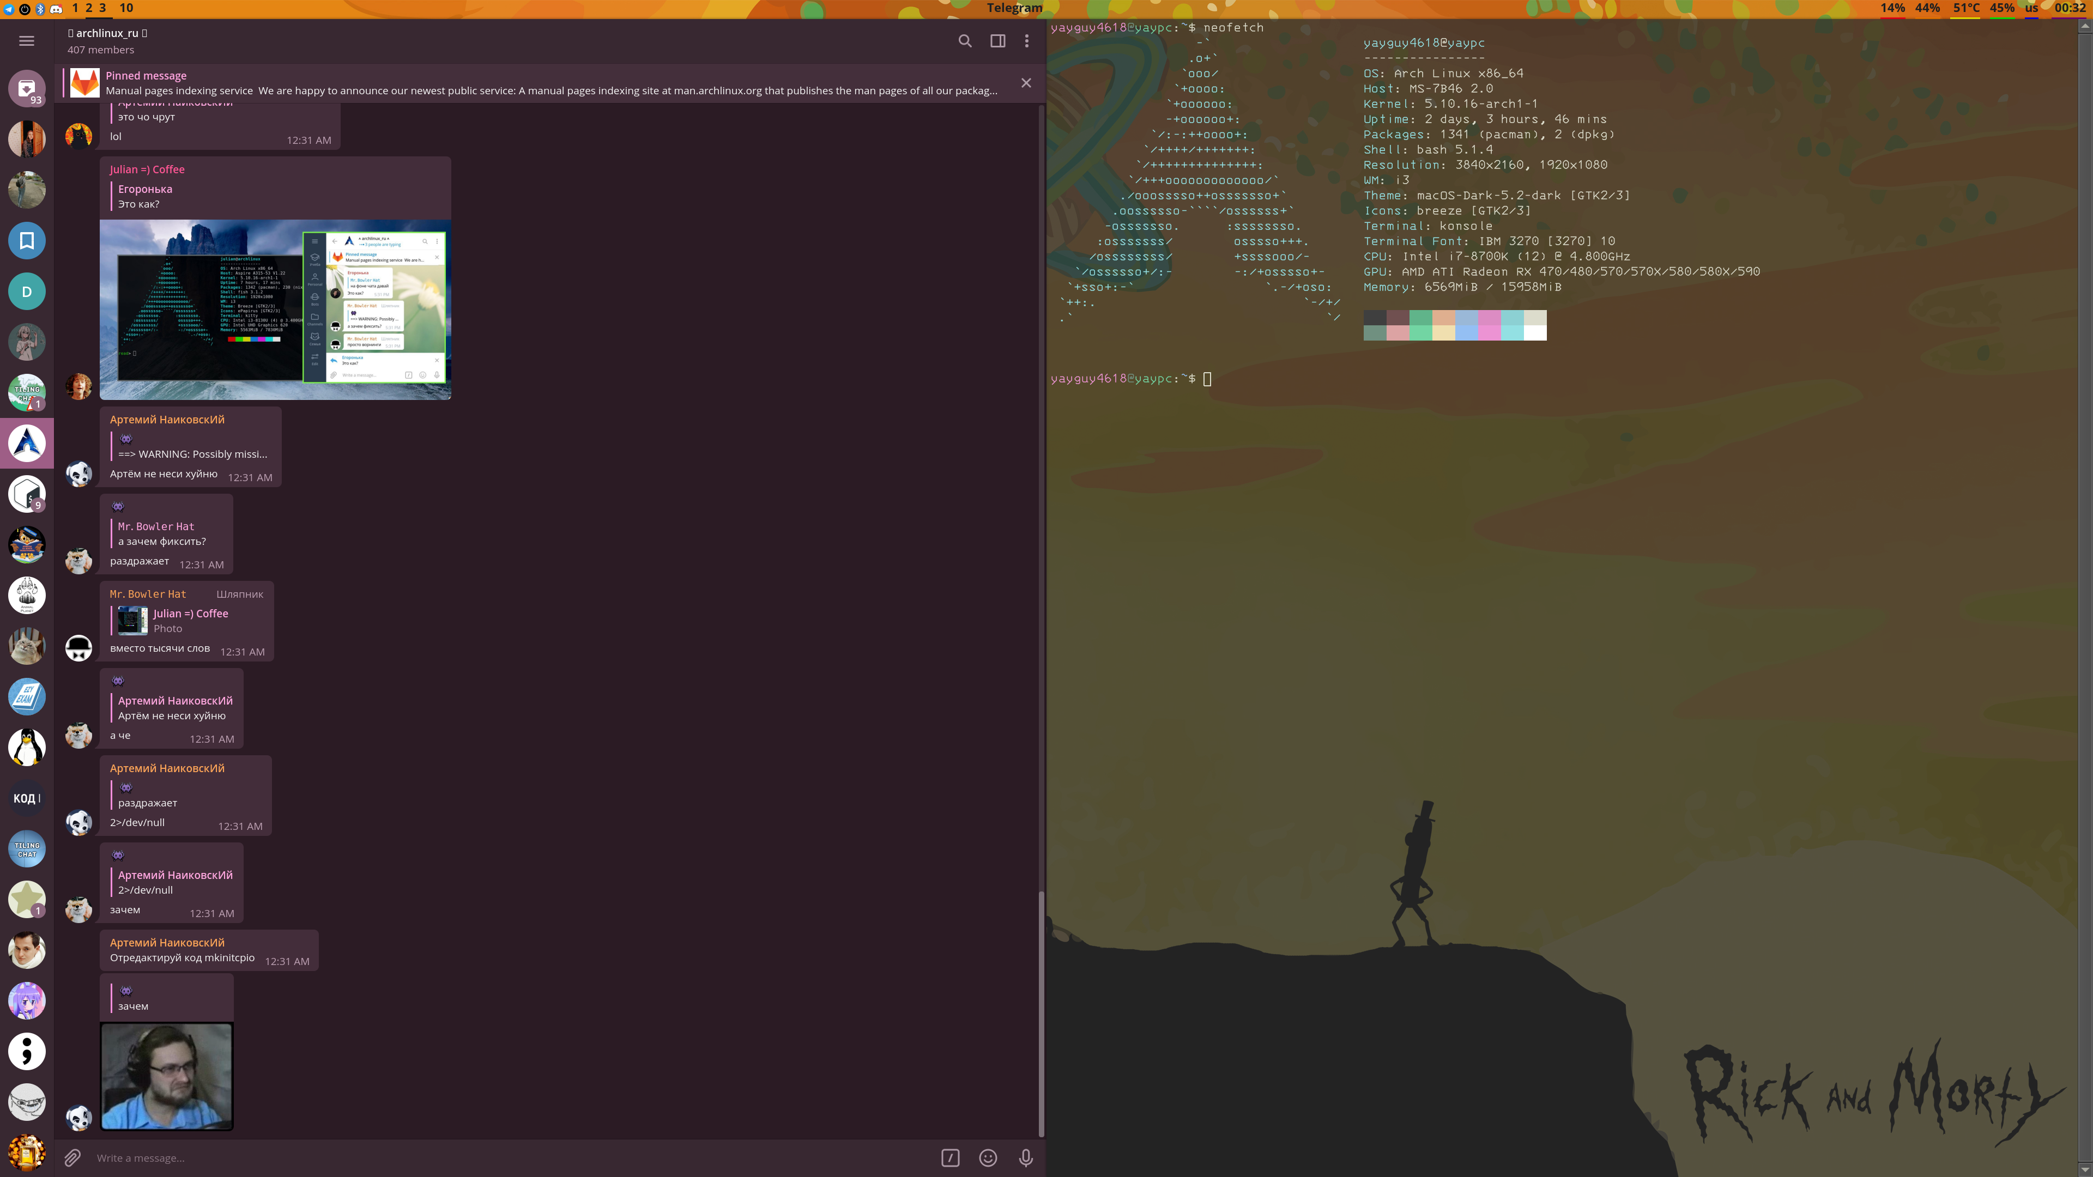Switch to i3 workspace 1

tap(76, 8)
